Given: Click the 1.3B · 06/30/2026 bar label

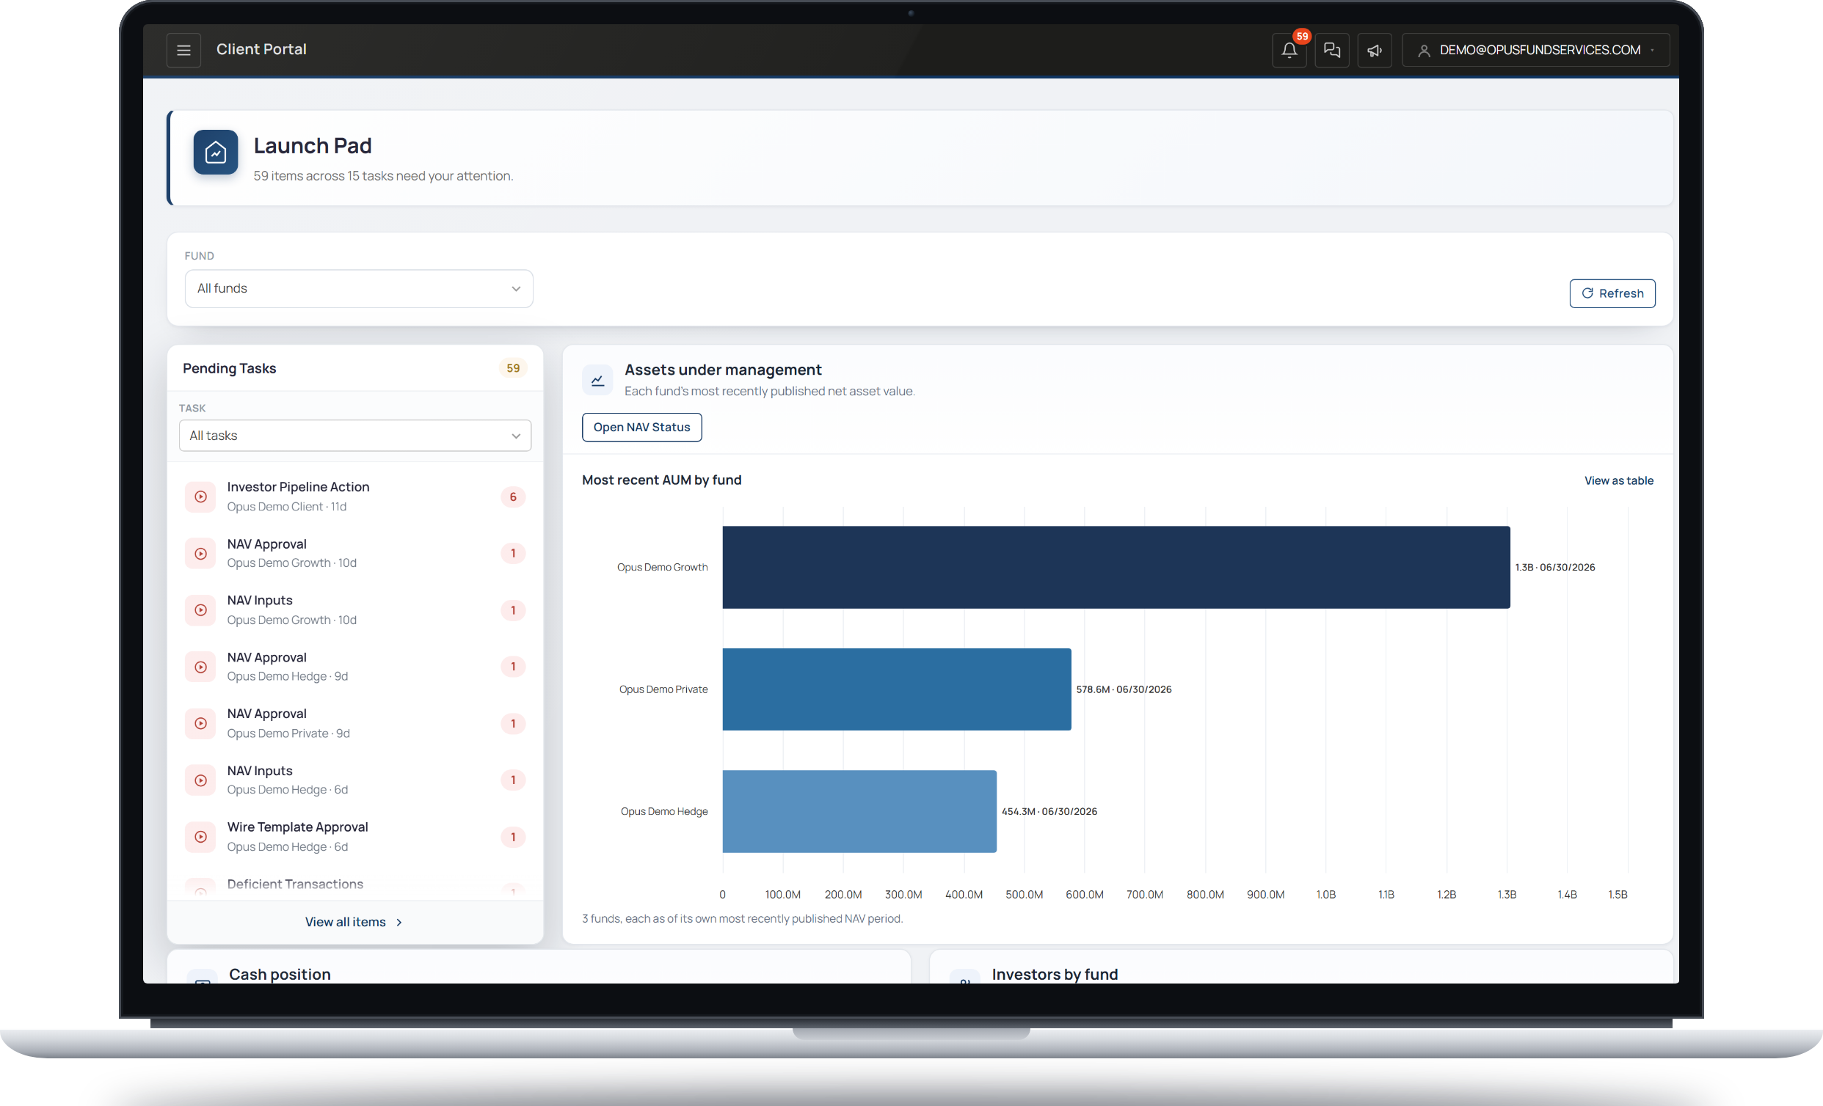Looking at the screenshot, I should (1554, 567).
